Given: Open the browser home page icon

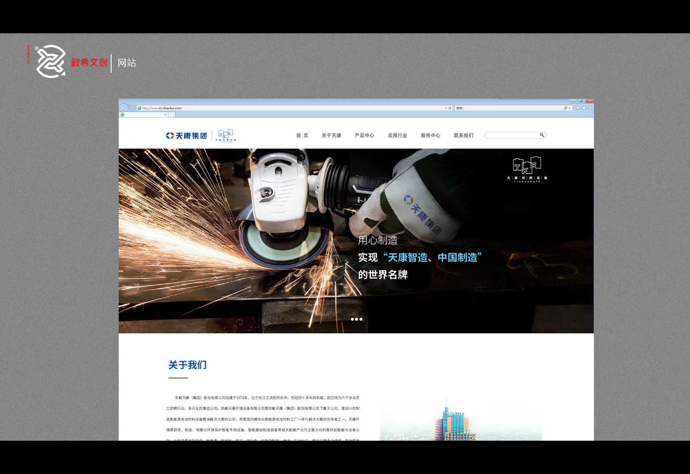Looking at the screenshot, I should [578, 108].
